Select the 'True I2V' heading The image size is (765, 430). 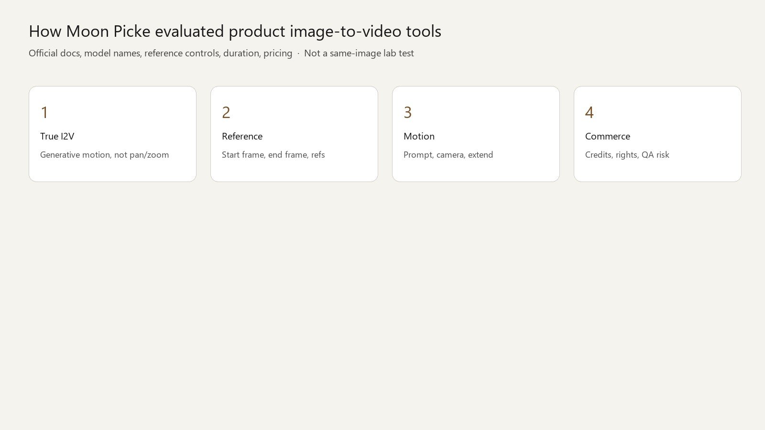coord(57,136)
